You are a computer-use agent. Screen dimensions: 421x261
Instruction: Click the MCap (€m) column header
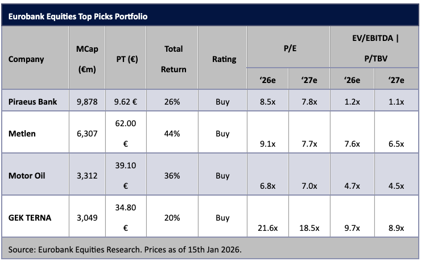tap(87, 59)
